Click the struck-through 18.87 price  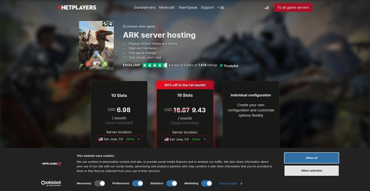181,110
